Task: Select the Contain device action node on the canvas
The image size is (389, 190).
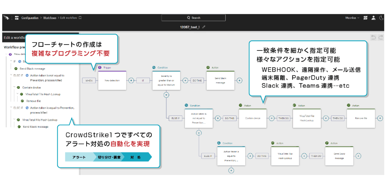Action: (x=253, y=118)
